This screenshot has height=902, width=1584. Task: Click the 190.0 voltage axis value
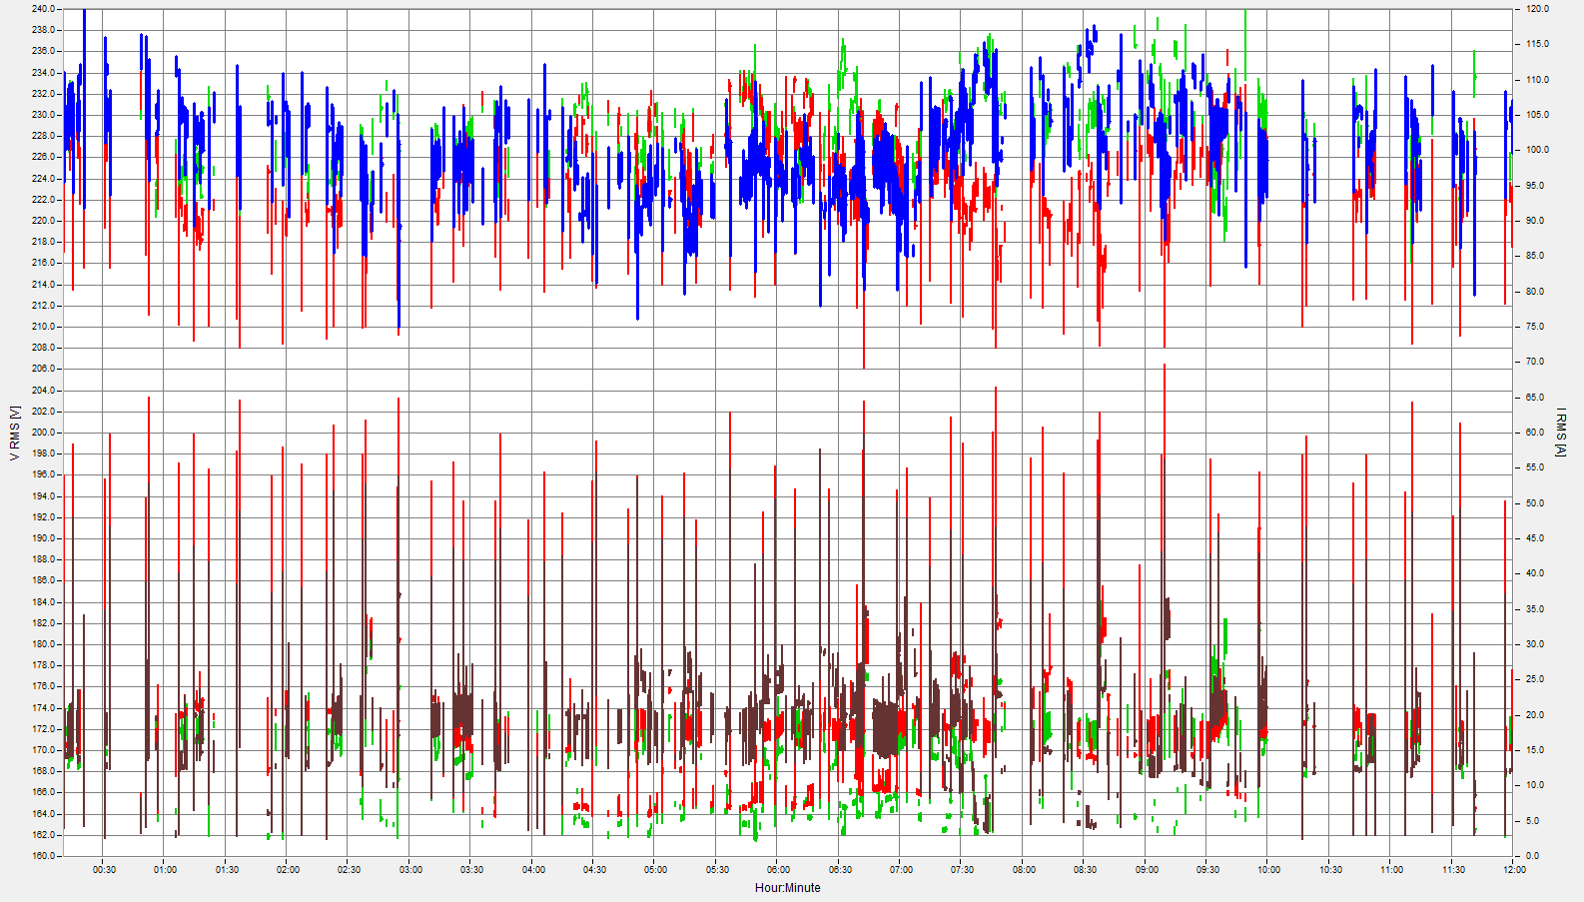pyautogui.click(x=44, y=538)
